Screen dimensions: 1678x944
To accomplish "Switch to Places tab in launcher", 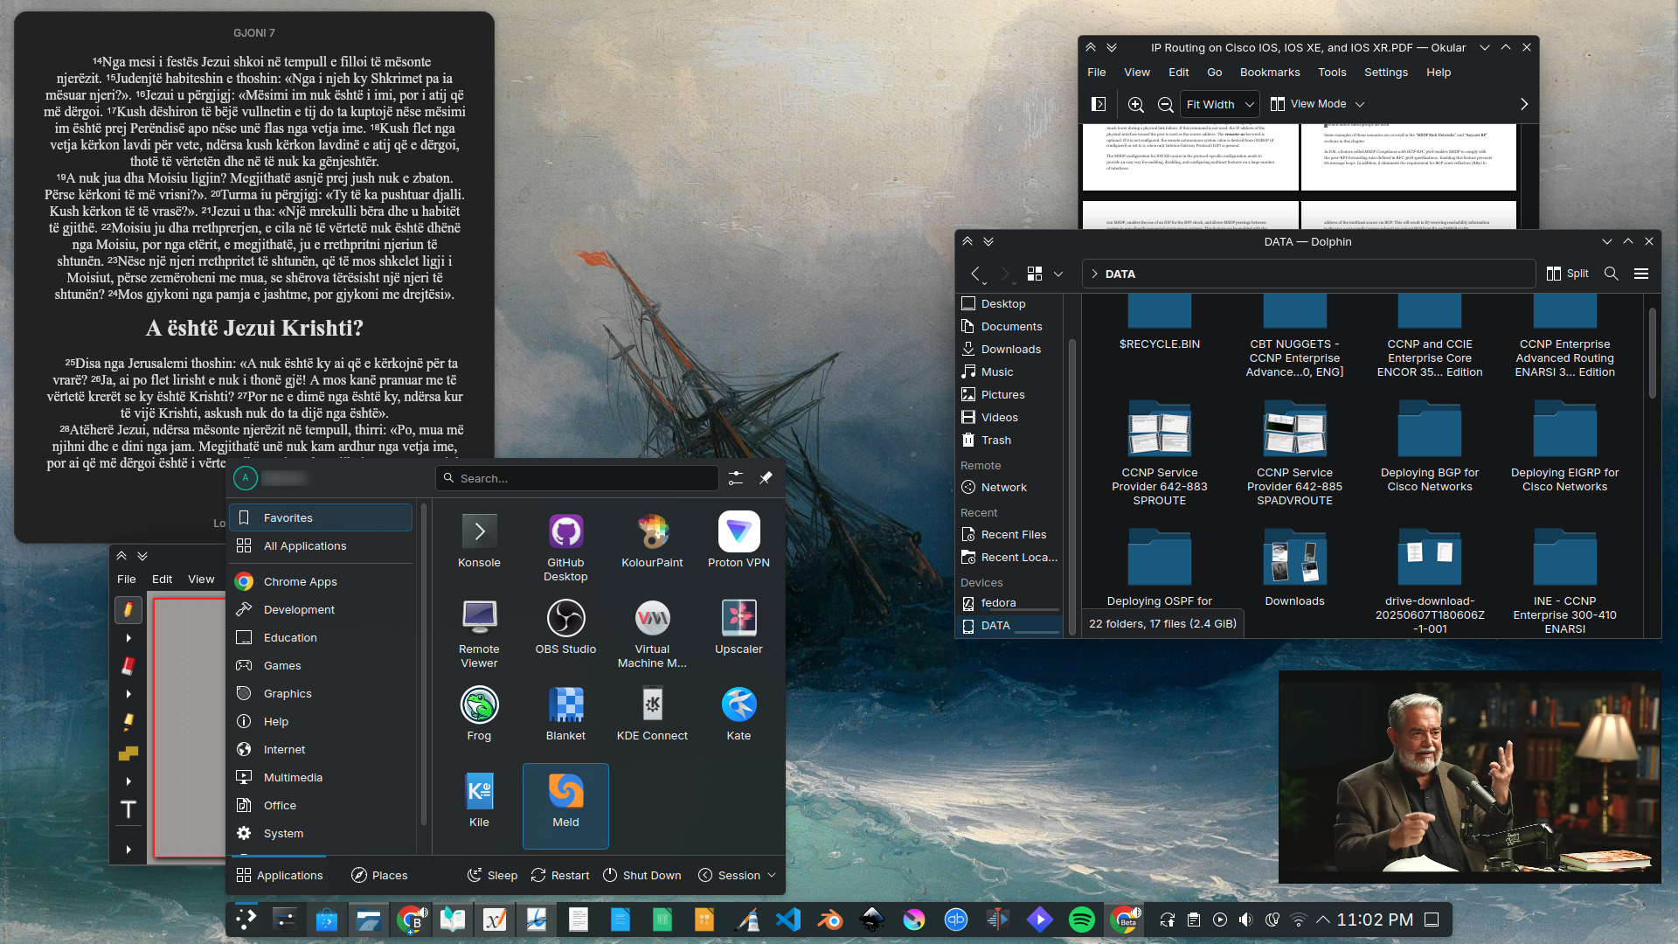I will 379,875.
